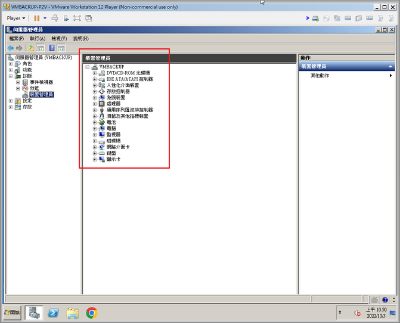Launch Google Chrome from the taskbar
Viewport: 400px width, 323px height.
click(92, 313)
